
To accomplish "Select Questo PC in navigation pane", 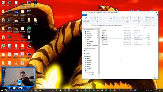I will pyautogui.click(x=88, y=56).
